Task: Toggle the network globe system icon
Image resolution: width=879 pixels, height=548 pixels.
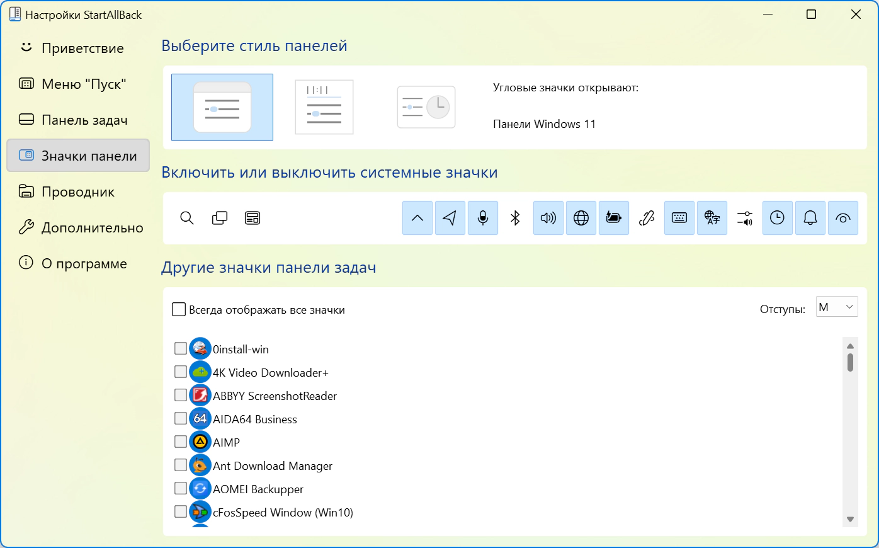Action: point(581,218)
